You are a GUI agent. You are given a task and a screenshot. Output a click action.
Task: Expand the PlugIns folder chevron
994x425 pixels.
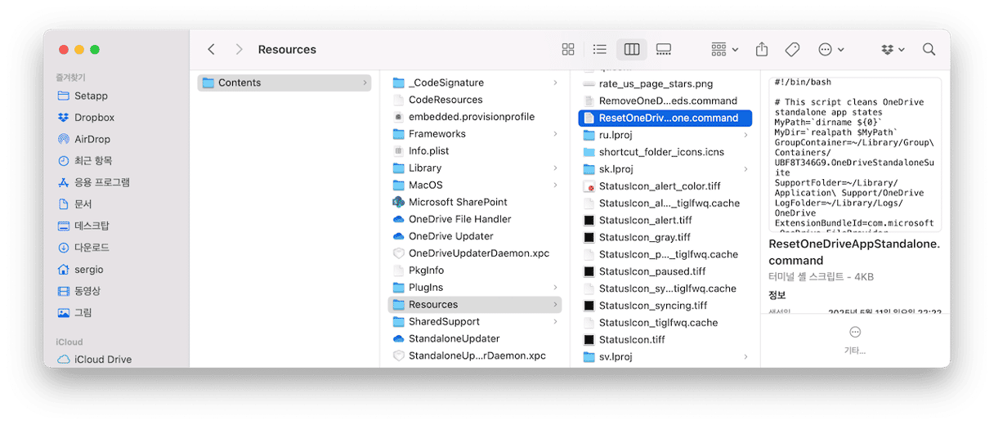555,288
